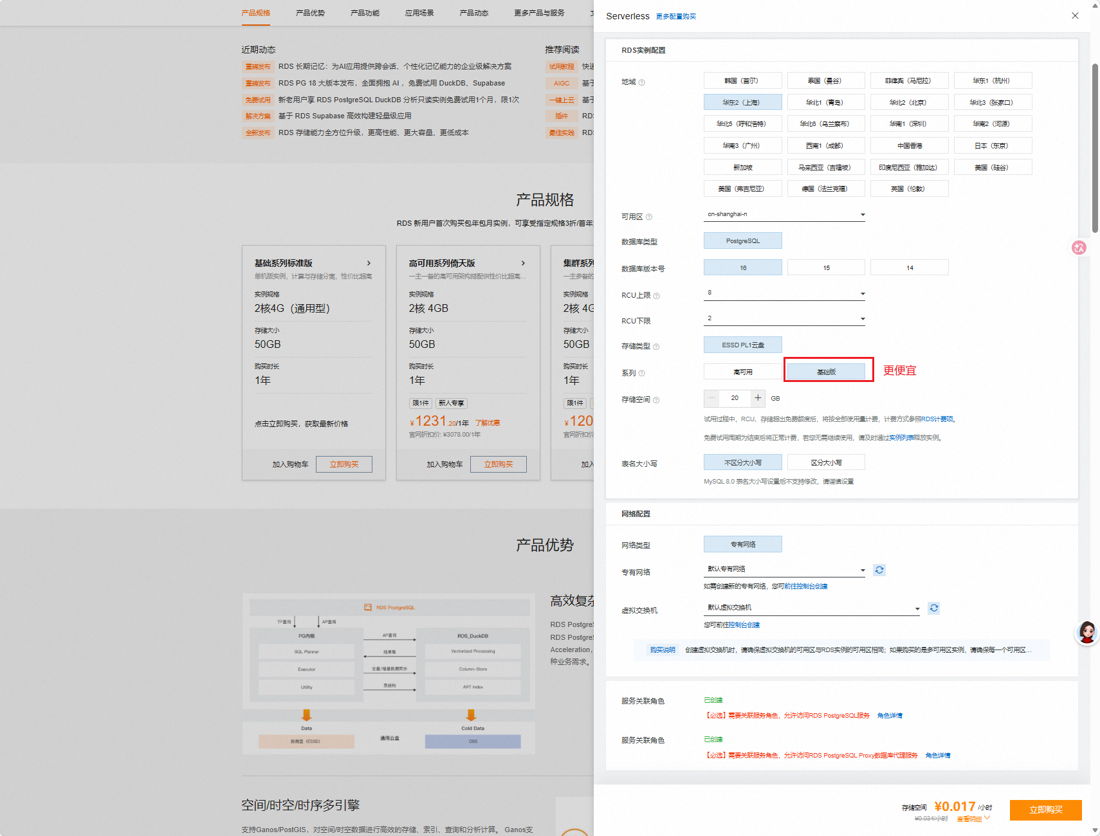Image resolution: width=1100 pixels, height=836 pixels.
Task: Click the plus button to increase storage space
Action: click(x=758, y=398)
